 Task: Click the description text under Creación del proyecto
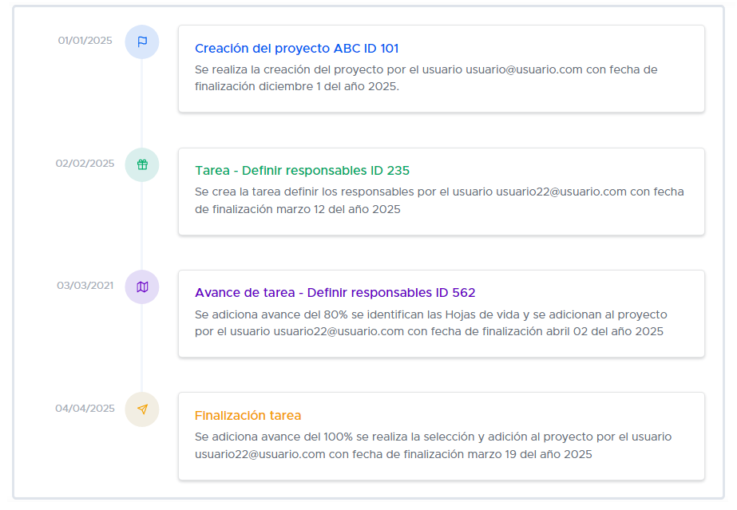[x=426, y=78]
